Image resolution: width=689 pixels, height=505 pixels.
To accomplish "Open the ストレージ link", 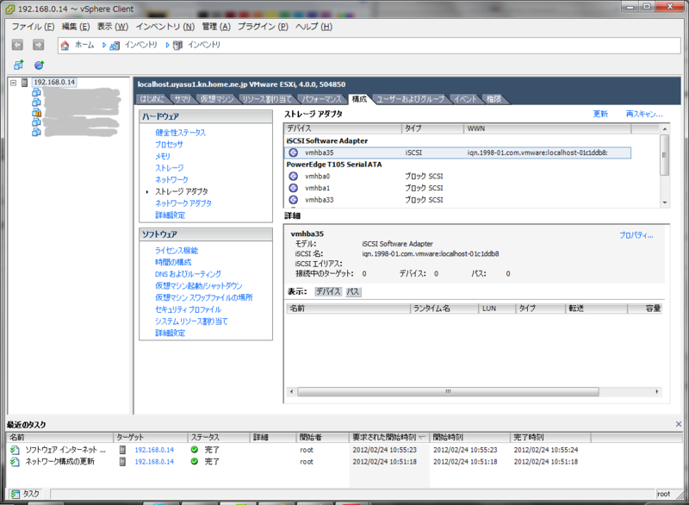I will [169, 168].
